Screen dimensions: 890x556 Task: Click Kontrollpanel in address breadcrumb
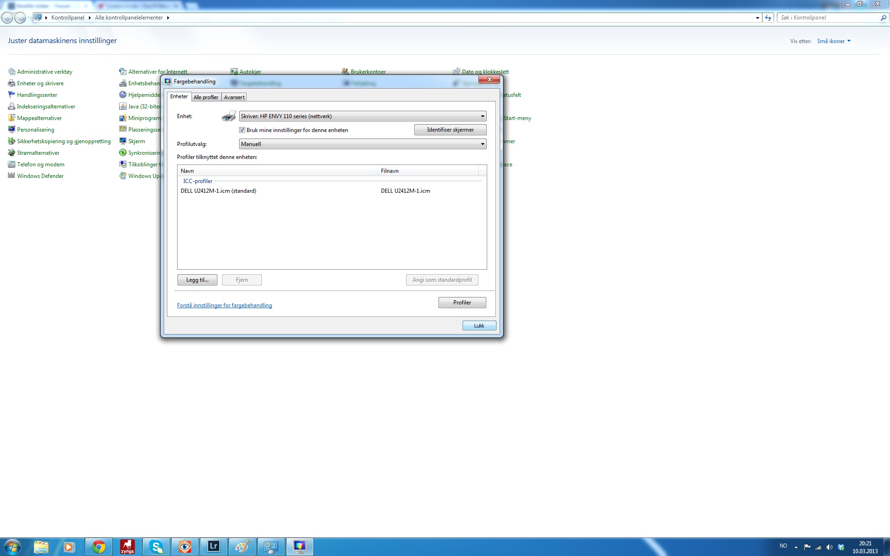[x=68, y=18]
